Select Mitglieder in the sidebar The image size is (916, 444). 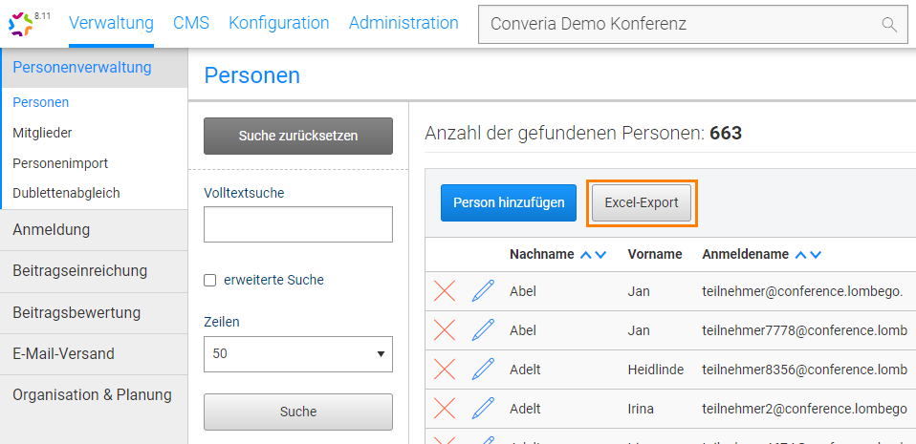42,133
